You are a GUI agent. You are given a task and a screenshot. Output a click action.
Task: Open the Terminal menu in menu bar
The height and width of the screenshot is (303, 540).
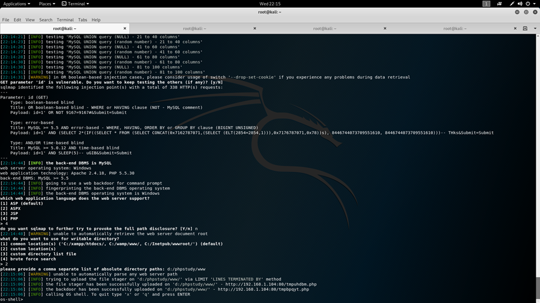coord(65,20)
